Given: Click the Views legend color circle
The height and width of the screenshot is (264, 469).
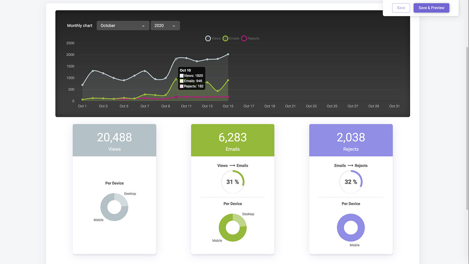Looking at the screenshot, I should coord(208,38).
